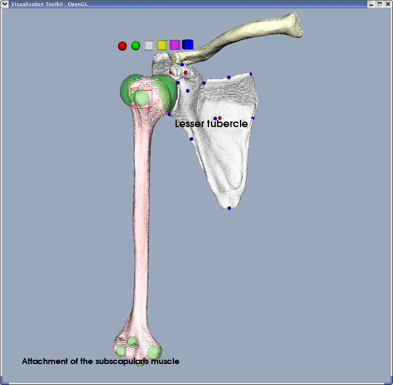393x385 pixels.
Task: Select the magenta cube icon
Action: [x=175, y=45]
